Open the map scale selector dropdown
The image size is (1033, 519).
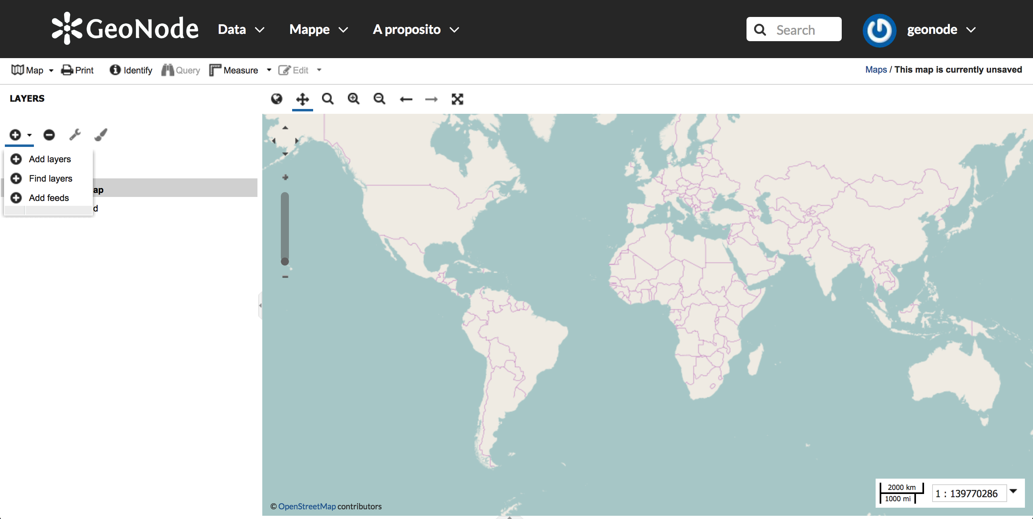[x=1014, y=491]
